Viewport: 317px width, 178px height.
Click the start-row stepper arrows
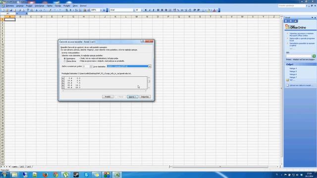coord(91,66)
